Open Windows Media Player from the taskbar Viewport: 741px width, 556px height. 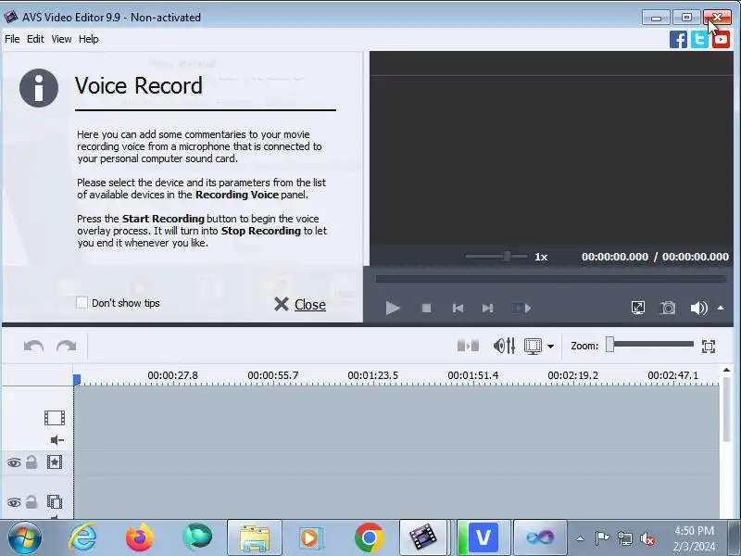[311, 537]
